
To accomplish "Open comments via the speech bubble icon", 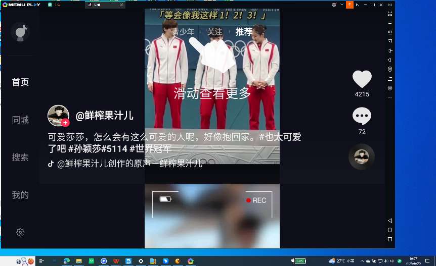I will pyautogui.click(x=362, y=116).
